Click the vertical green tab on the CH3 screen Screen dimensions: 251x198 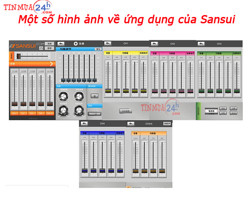pyautogui.click(x=198, y=111)
